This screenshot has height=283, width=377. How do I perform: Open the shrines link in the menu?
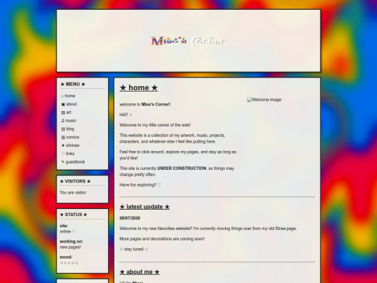coord(71,145)
